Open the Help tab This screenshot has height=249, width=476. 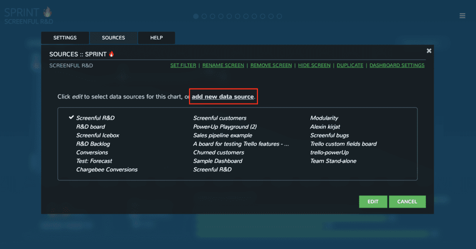coord(156,38)
